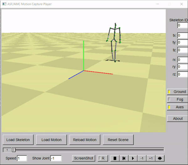The image size is (188, 165).
Task: Focus the ty translation field
Action: point(182,42)
